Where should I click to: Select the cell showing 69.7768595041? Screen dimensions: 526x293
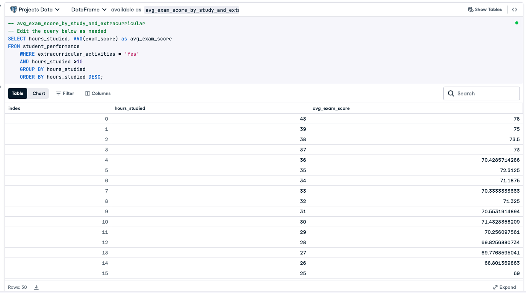[416, 253]
